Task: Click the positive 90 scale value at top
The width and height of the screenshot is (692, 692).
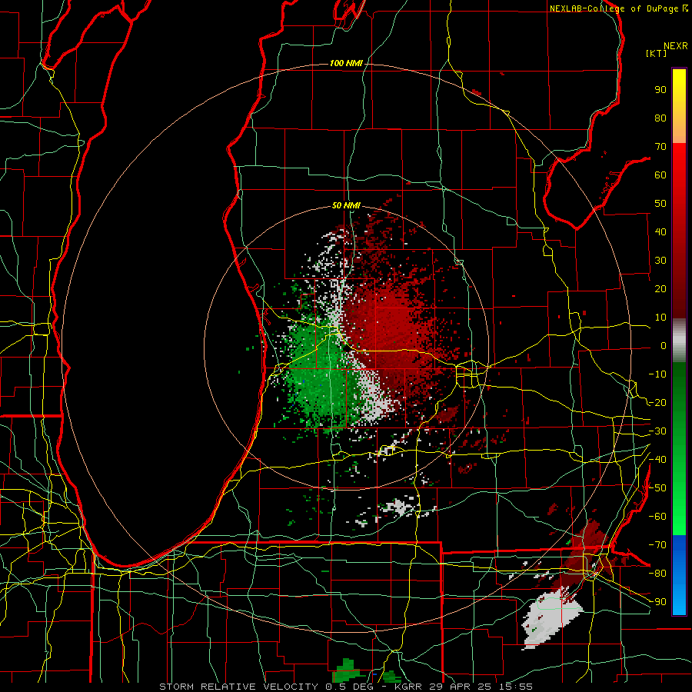Action: (660, 90)
